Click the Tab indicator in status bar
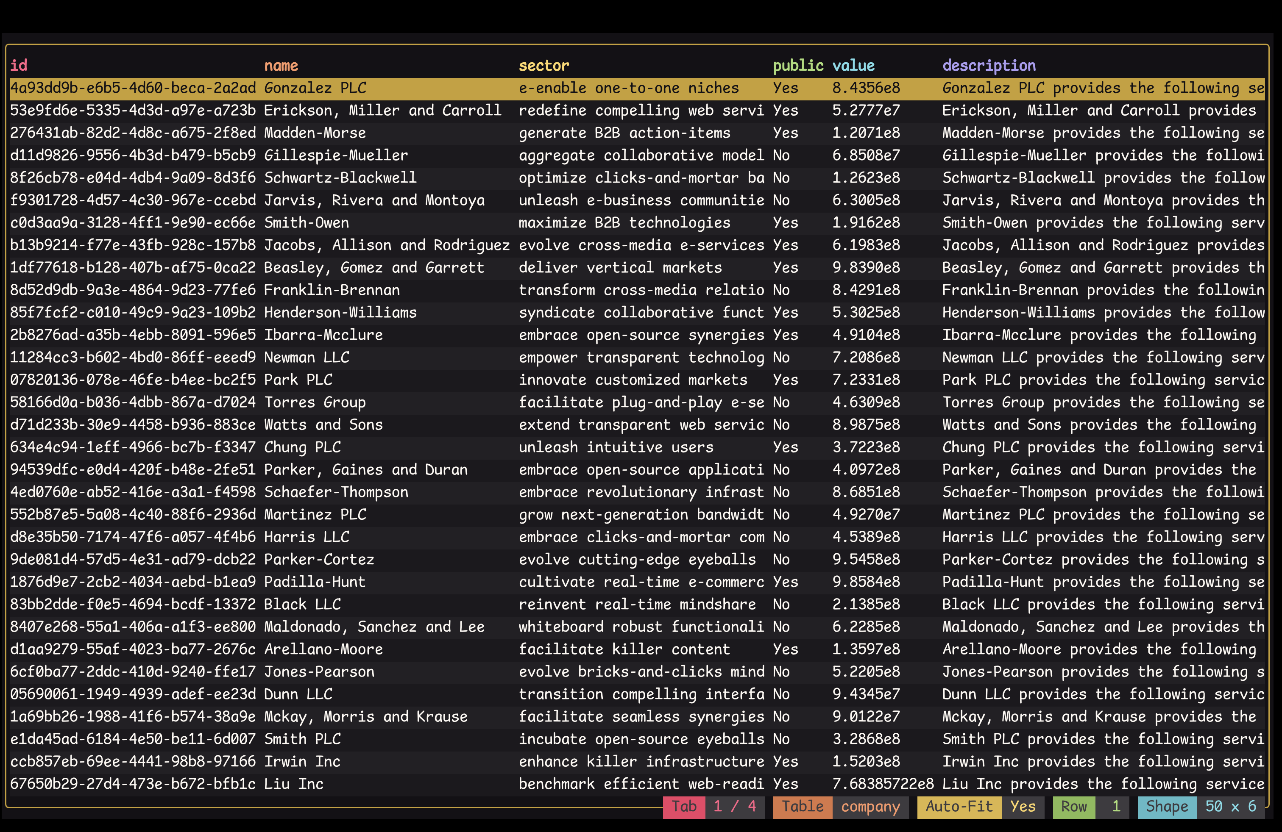 point(684,806)
